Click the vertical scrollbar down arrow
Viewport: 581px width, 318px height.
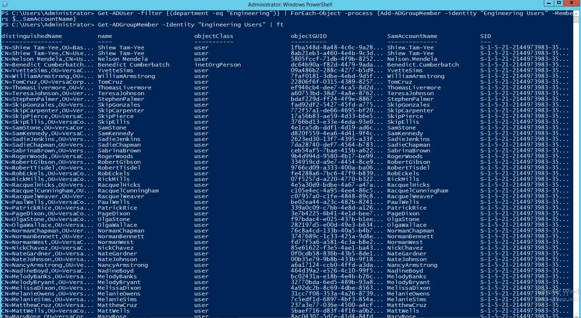tap(576, 315)
